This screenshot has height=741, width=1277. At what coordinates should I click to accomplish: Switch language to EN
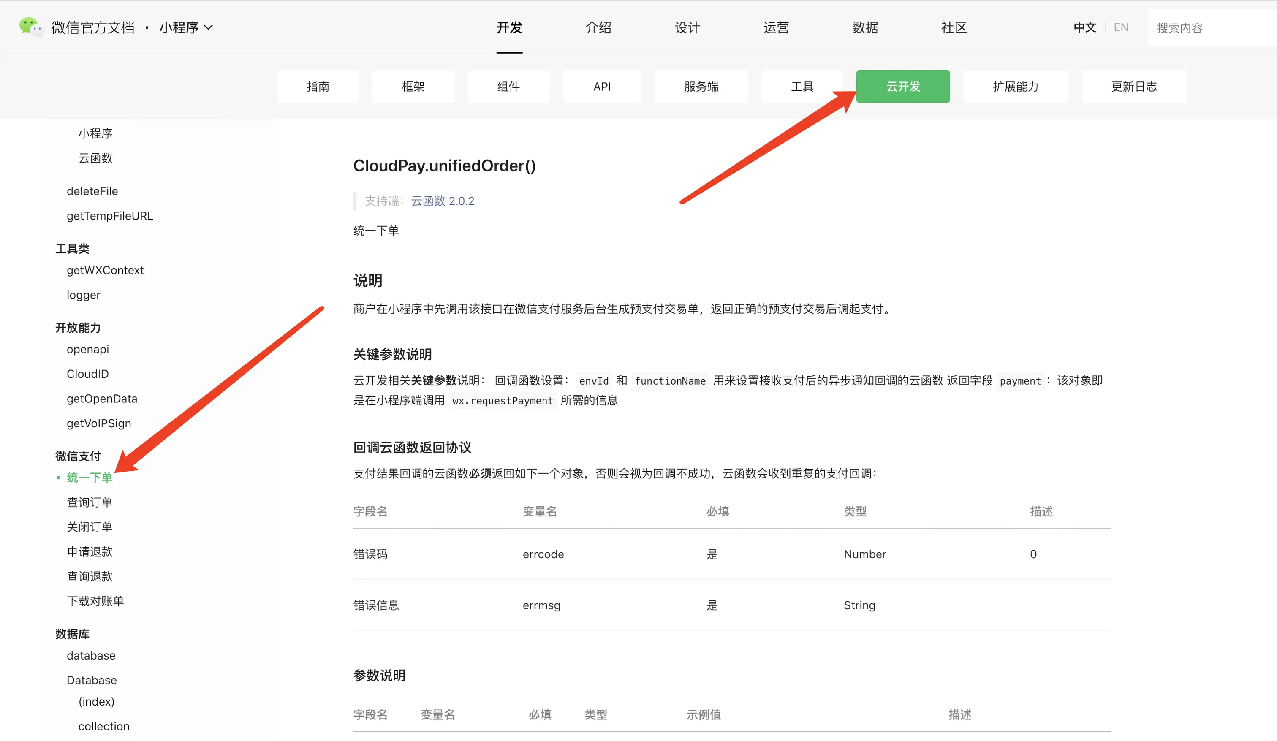tap(1121, 27)
